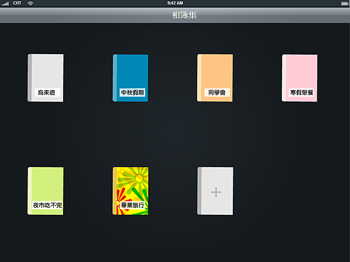Image resolution: width=350 pixels, height=262 pixels.
Task: Tap the CHT carrier label
Action: coord(17,3)
